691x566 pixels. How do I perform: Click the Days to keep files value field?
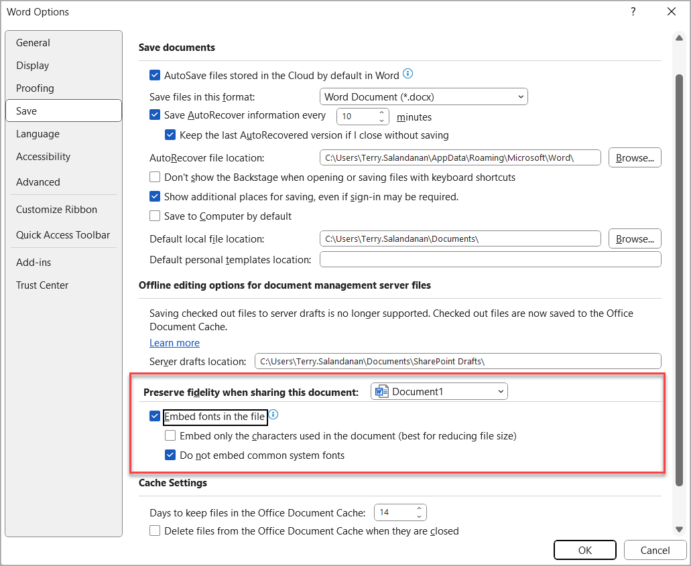(394, 512)
